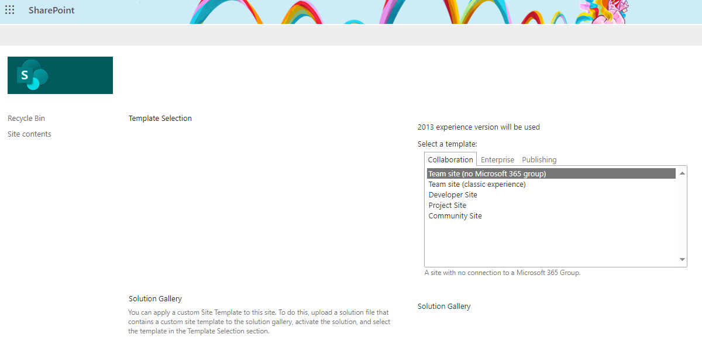Click the downward scroll arrow on template list
This screenshot has width=702, height=348.
(682, 259)
